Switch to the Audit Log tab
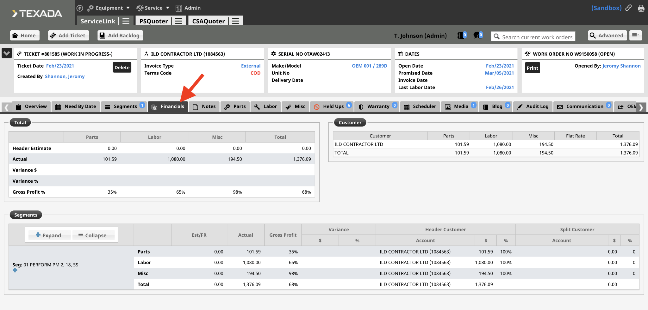This screenshot has height=310, width=648. coord(533,106)
